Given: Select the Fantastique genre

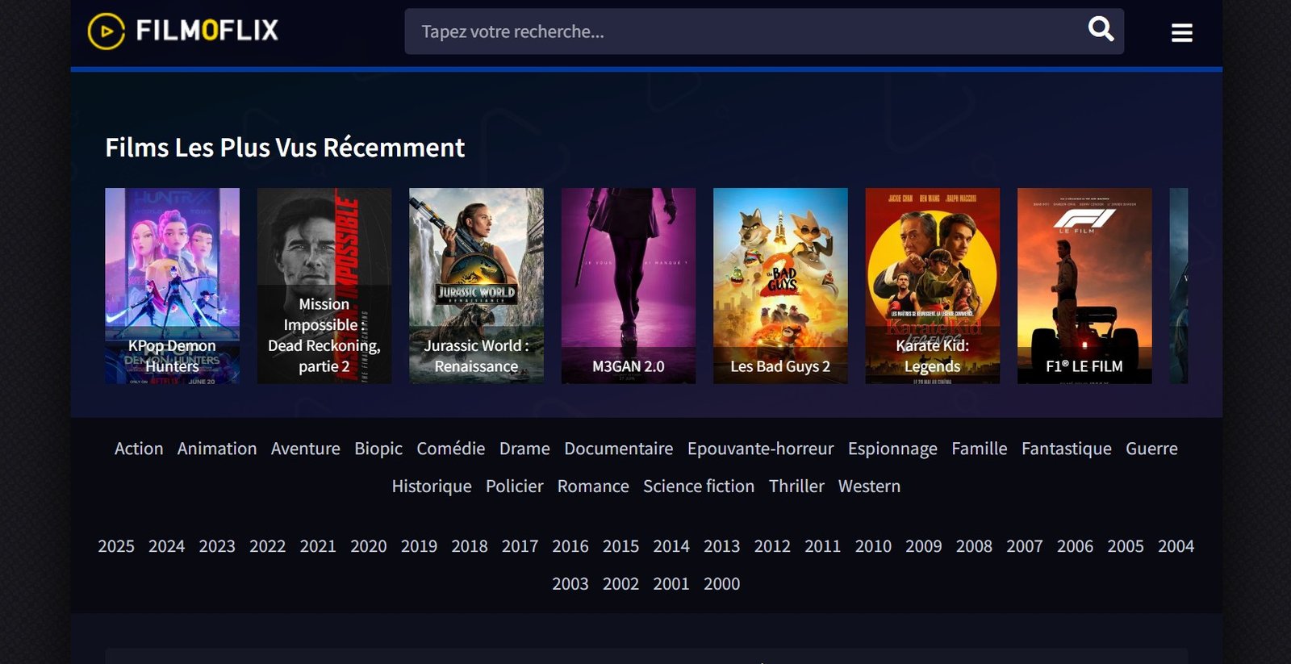Looking at the screenshot, I should (1067, 449).
